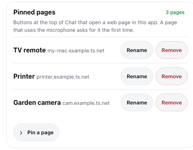Screen dimensions: 193x150
Task: Select the Garden camera page name
Action: tap(37, 102)
